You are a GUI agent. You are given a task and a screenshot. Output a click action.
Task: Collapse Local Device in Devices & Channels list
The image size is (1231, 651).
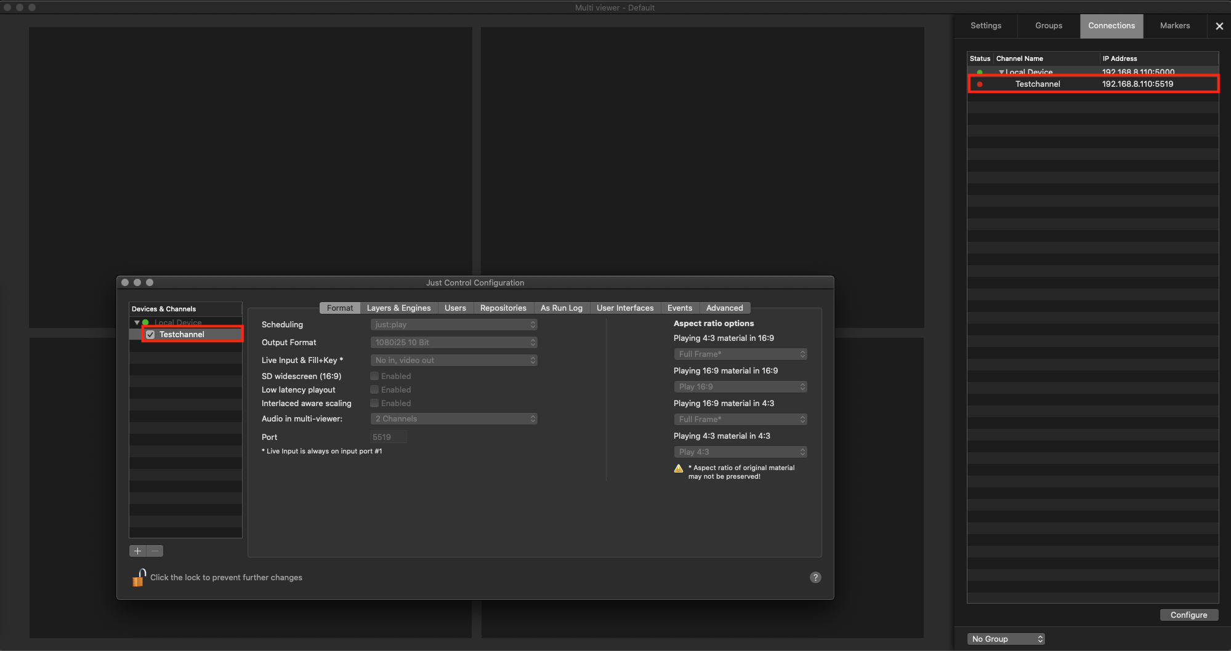(137, 322)
